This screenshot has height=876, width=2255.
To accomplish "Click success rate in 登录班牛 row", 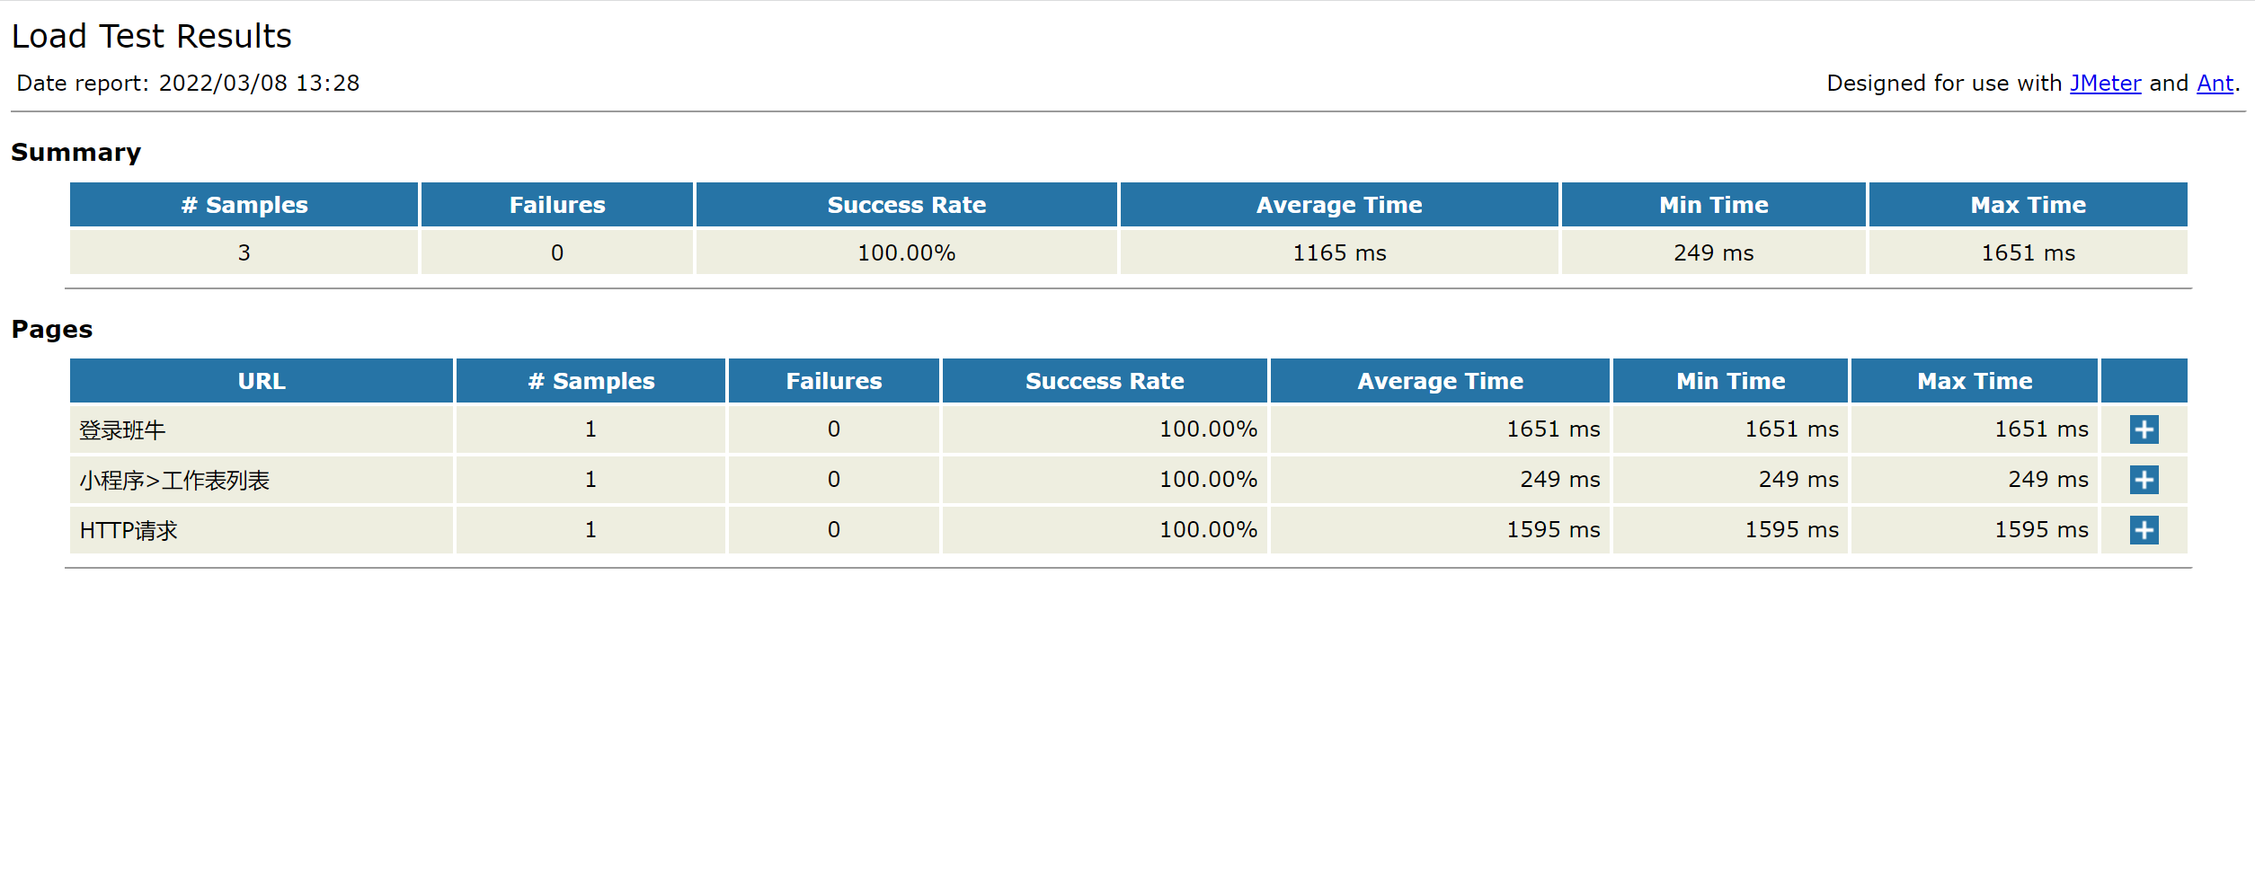I will pyautogui.click(x=1105, y=429).
